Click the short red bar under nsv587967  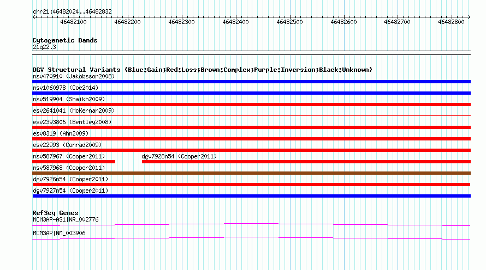(x=74, y=162)
